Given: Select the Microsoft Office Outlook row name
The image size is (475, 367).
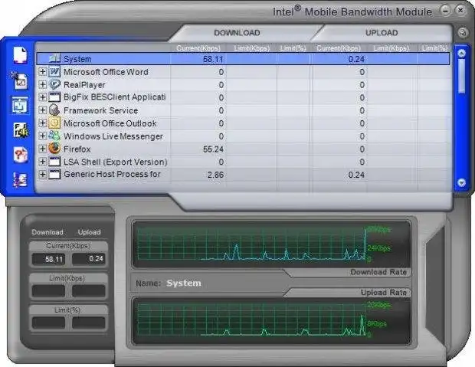Looking at the screenshot, I should [x=110, y=123].
